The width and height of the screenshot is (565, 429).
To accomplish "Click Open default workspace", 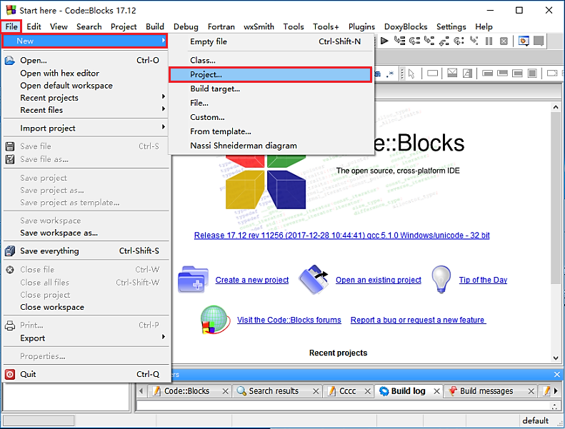I will tap(86, 86).
